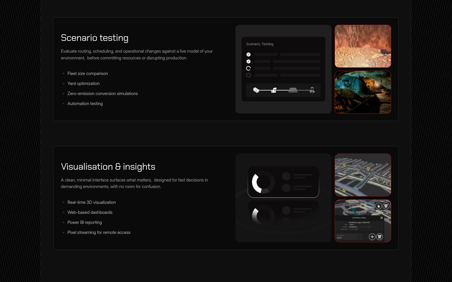Click the topmost checked circle in Scenario Testing
The width and height of the screenshot is (452, 282).
tap(248, 54)
